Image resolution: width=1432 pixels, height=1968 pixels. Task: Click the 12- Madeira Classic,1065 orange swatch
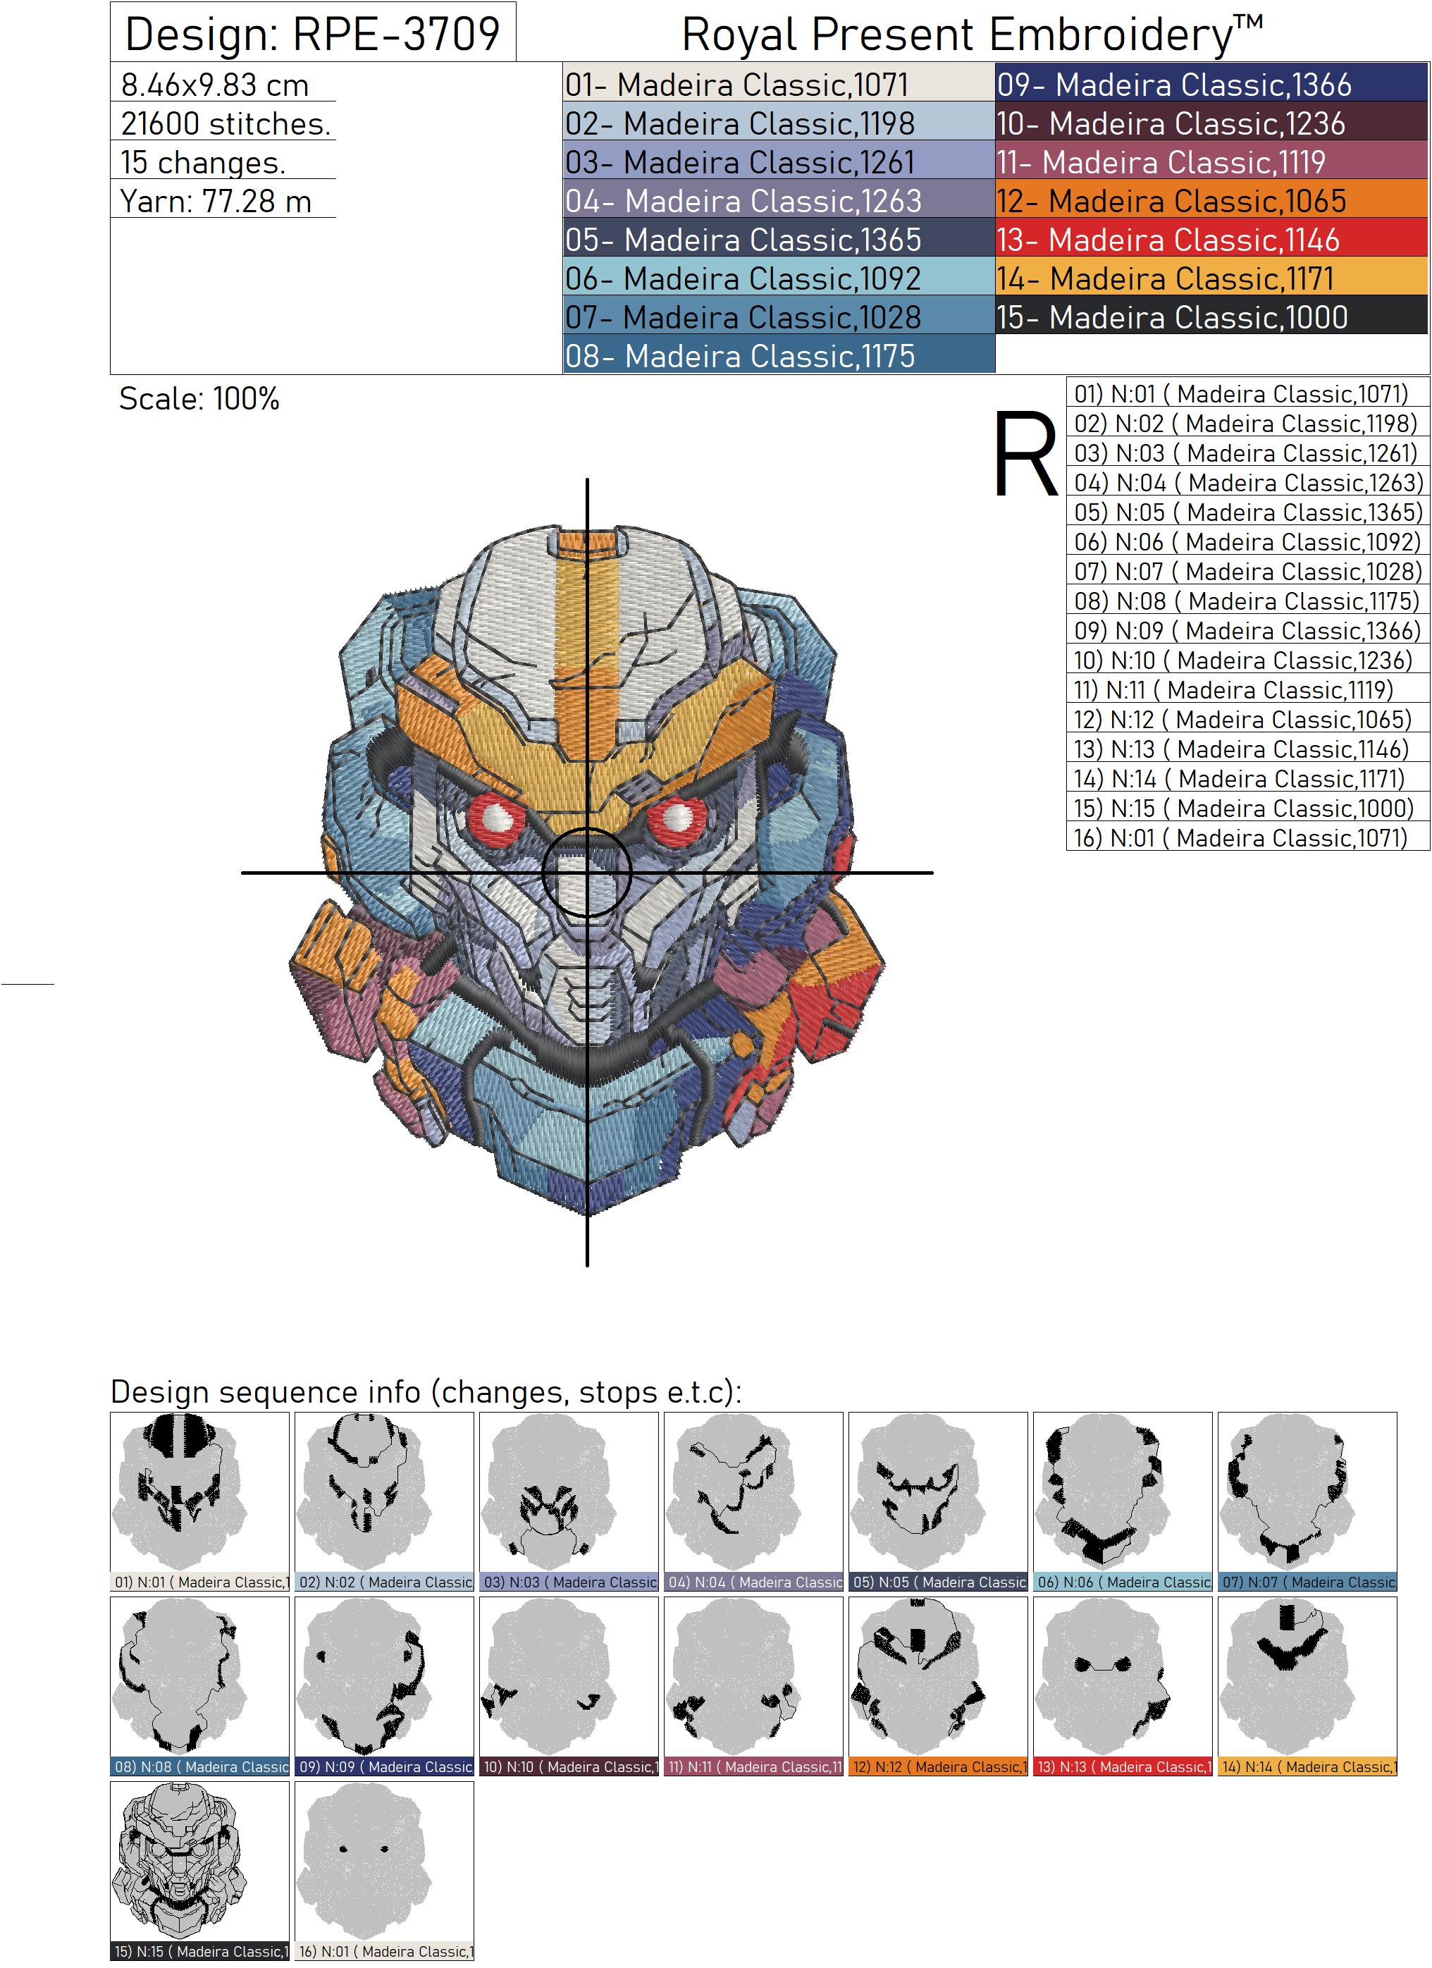coord(1210,202)
